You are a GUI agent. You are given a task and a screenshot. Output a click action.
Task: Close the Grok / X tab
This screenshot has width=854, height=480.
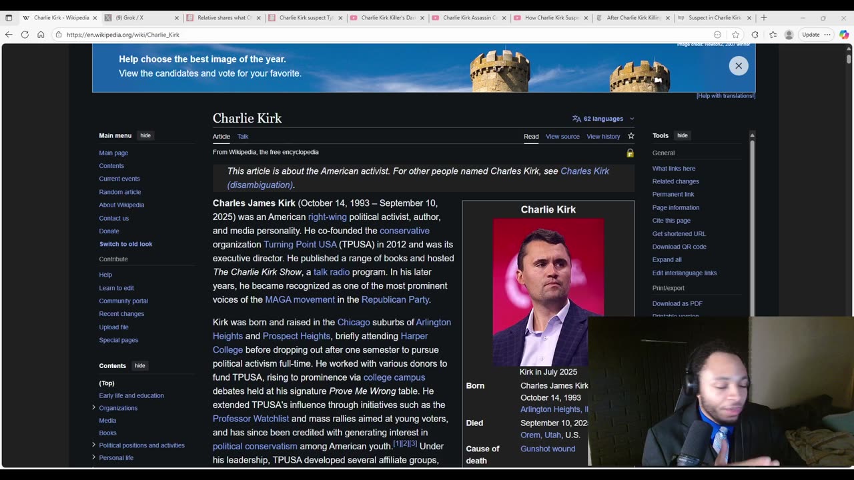point(177,18)
